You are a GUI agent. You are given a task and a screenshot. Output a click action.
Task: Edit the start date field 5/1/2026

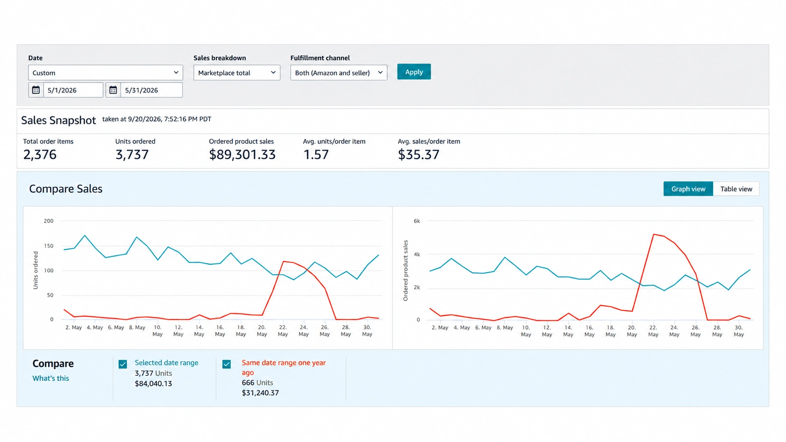click(73, 90)
